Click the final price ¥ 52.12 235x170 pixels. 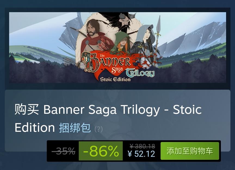click(141, 154)
